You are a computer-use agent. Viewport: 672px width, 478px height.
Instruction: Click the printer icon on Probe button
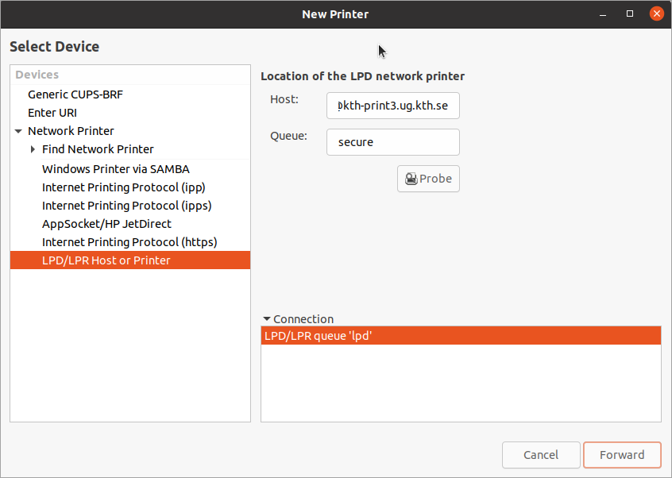pos(411,179)
